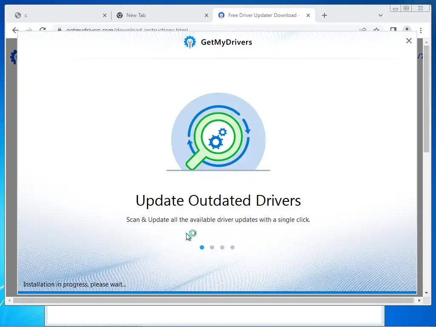Click the vertical scrollbar thumb
Viewport: 436px width, 327px height.
(426, 98)
